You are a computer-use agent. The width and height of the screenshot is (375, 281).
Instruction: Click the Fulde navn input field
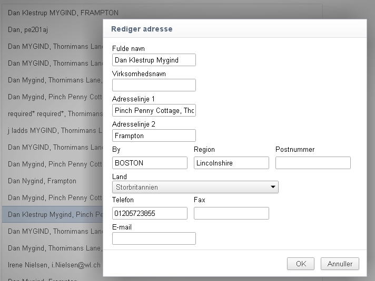coord(154,60)
